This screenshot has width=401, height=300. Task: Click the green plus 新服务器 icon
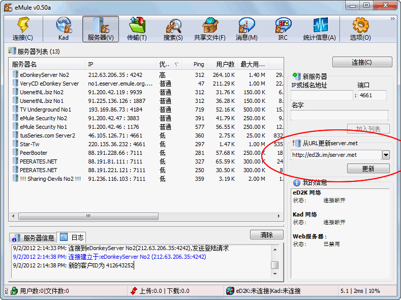[297, 76]
